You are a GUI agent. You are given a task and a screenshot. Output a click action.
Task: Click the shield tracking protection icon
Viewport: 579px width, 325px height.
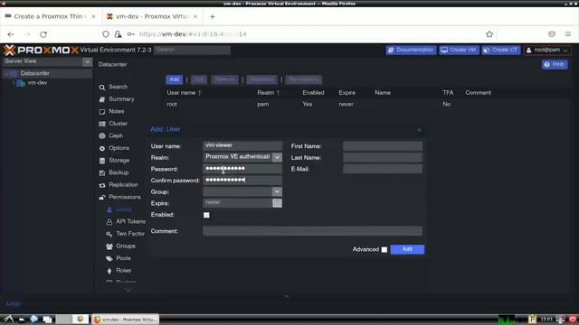click(x=106, y=34)
